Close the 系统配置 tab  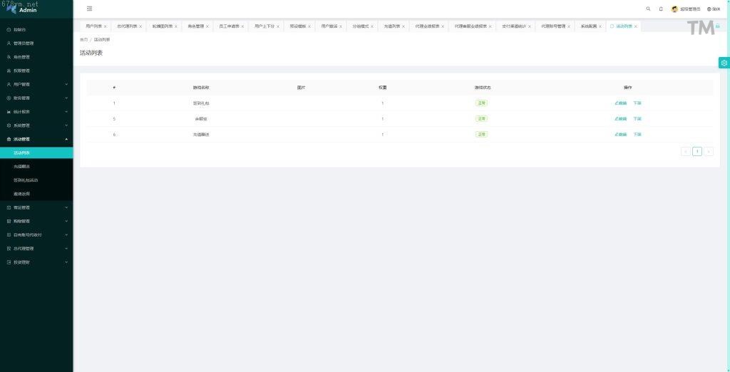(600, 26)
